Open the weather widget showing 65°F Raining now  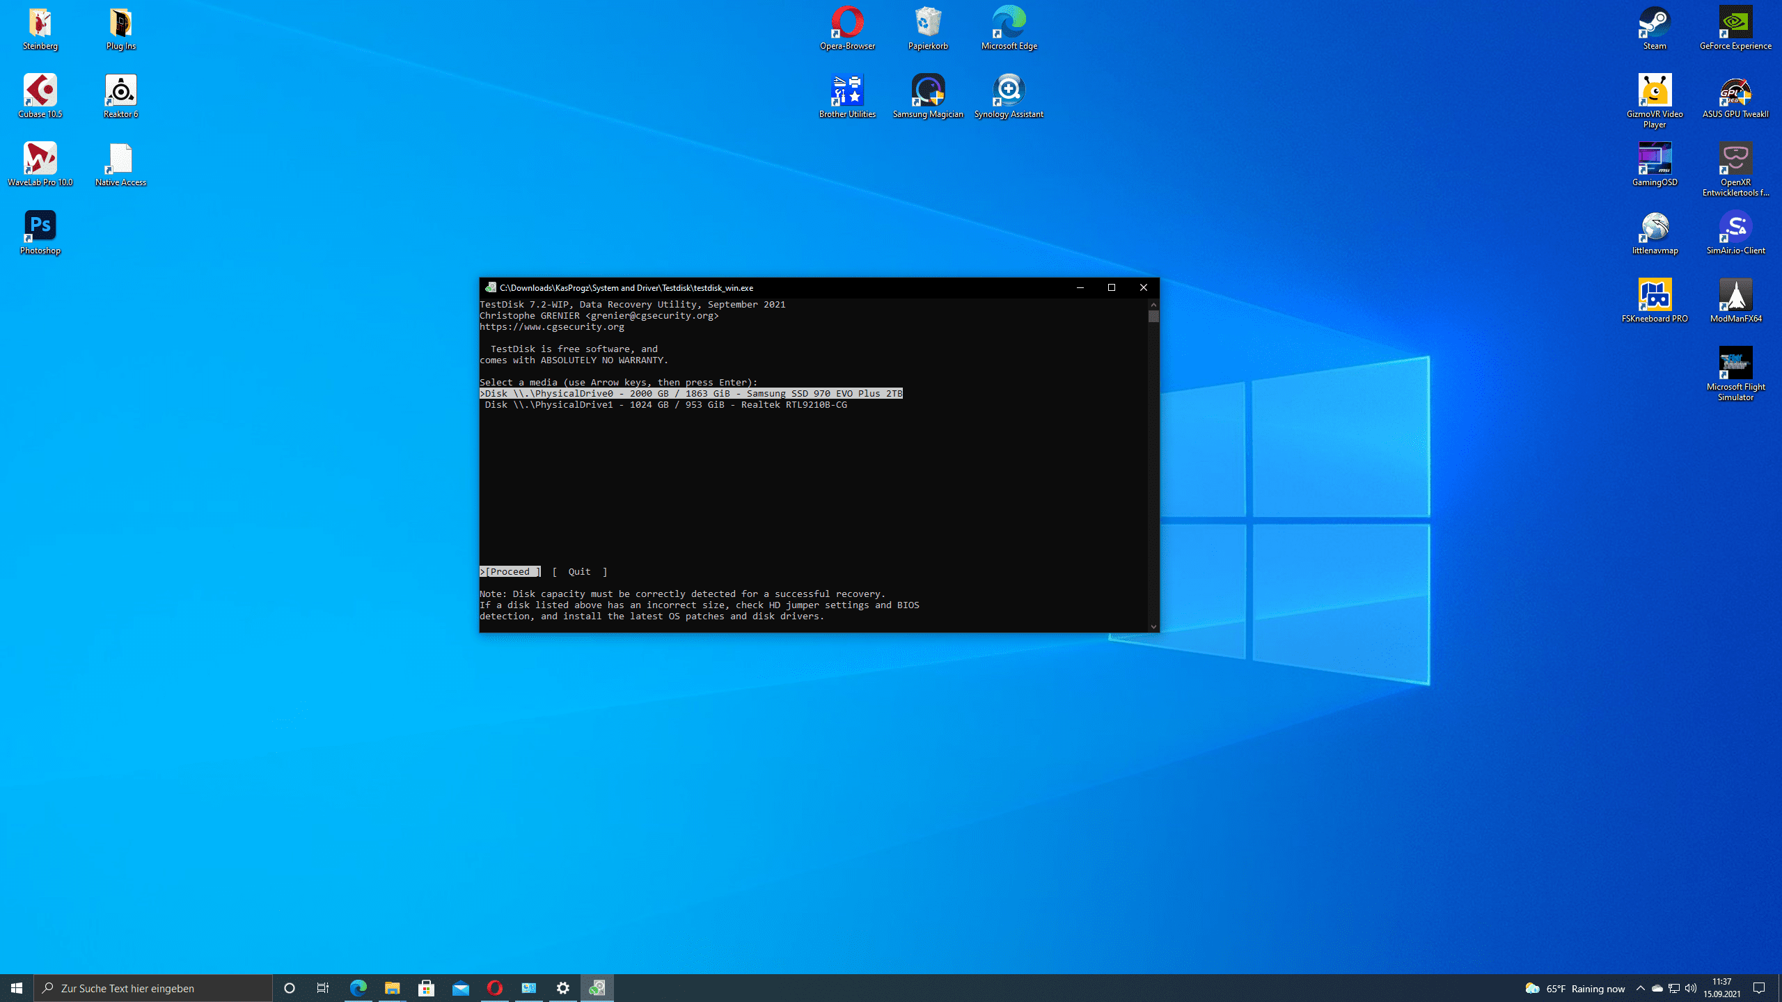tap(1575, 988)
